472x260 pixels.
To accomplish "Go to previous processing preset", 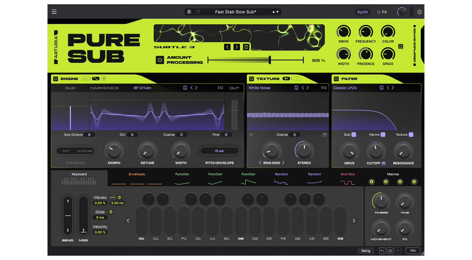I will pyautogui.click(x=227, y=47).
